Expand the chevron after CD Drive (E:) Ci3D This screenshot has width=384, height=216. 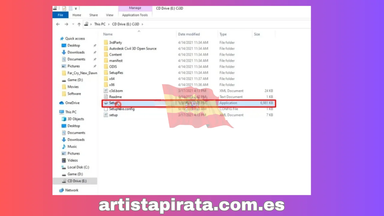[x=142, y=24]
